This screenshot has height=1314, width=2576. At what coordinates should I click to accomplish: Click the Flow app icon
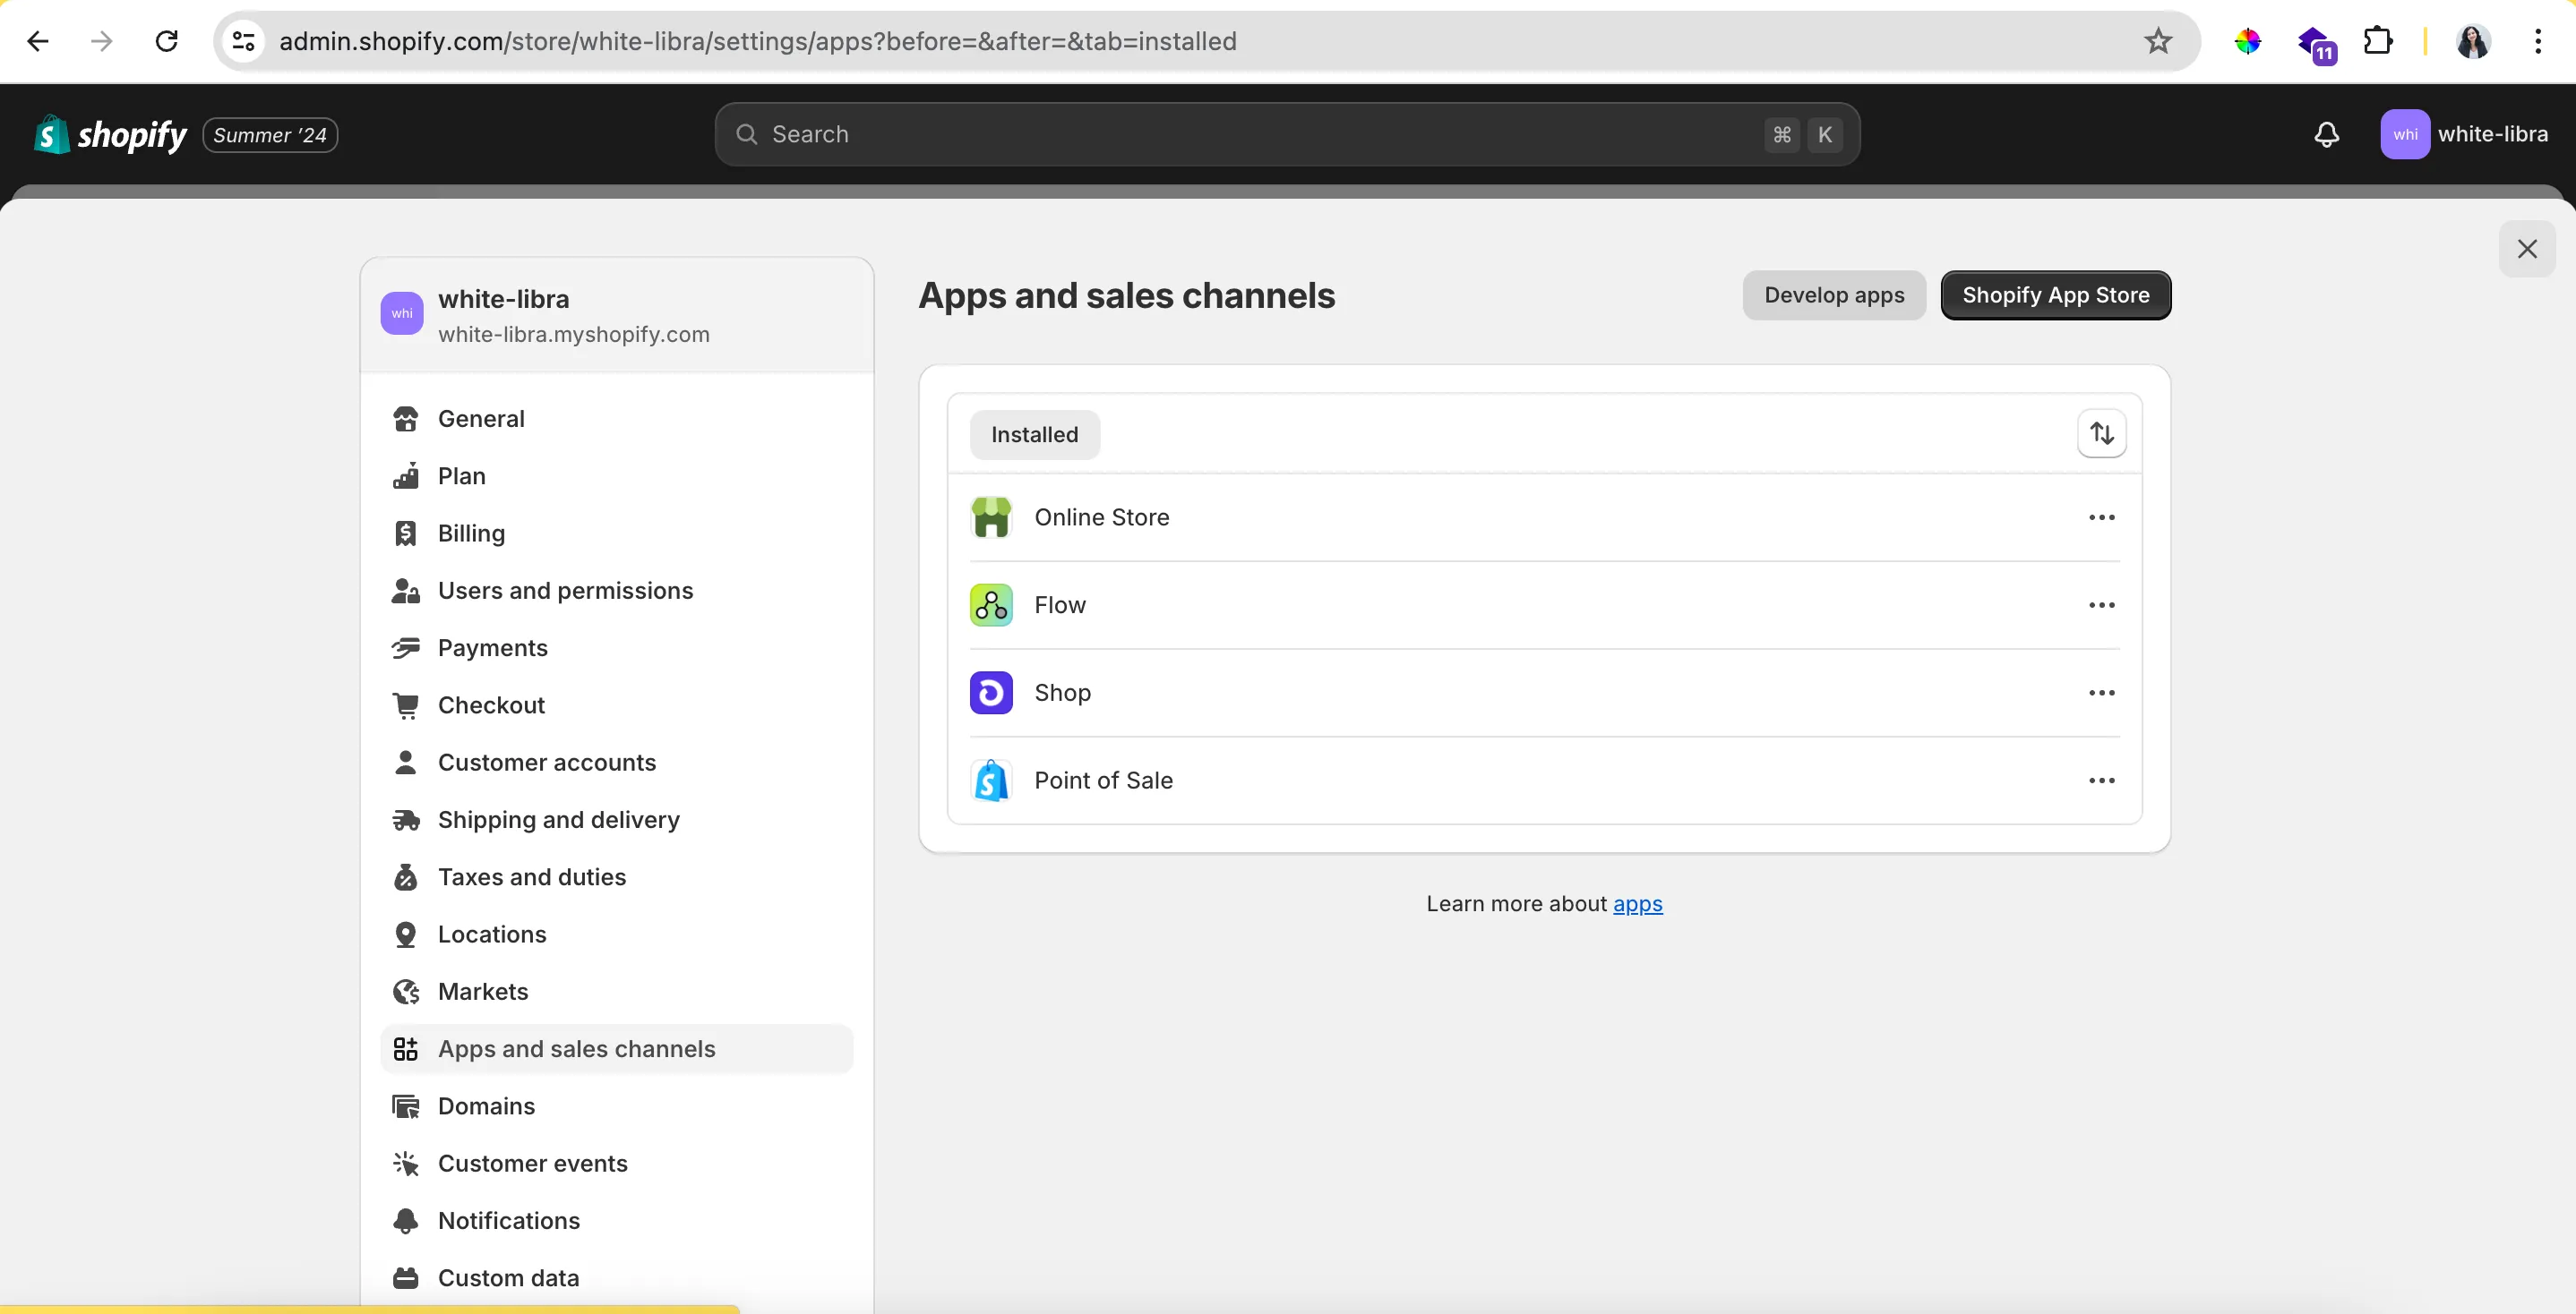click(x=992, y=603)
